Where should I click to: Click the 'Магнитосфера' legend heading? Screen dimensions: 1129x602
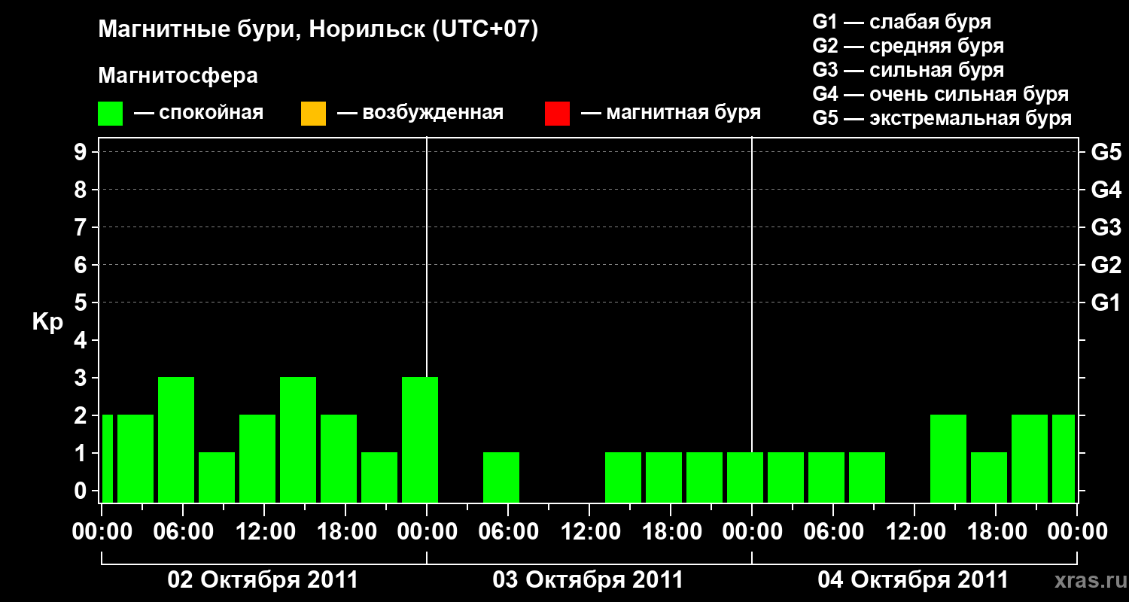[x=178, y=76]
